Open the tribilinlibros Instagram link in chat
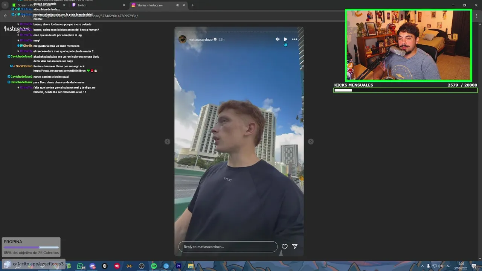Viewport: 482px width, 271px height. (59, 71)
